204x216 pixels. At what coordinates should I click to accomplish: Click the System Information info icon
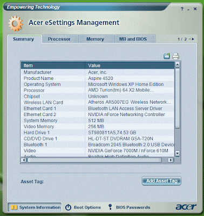tap(14, 207)
